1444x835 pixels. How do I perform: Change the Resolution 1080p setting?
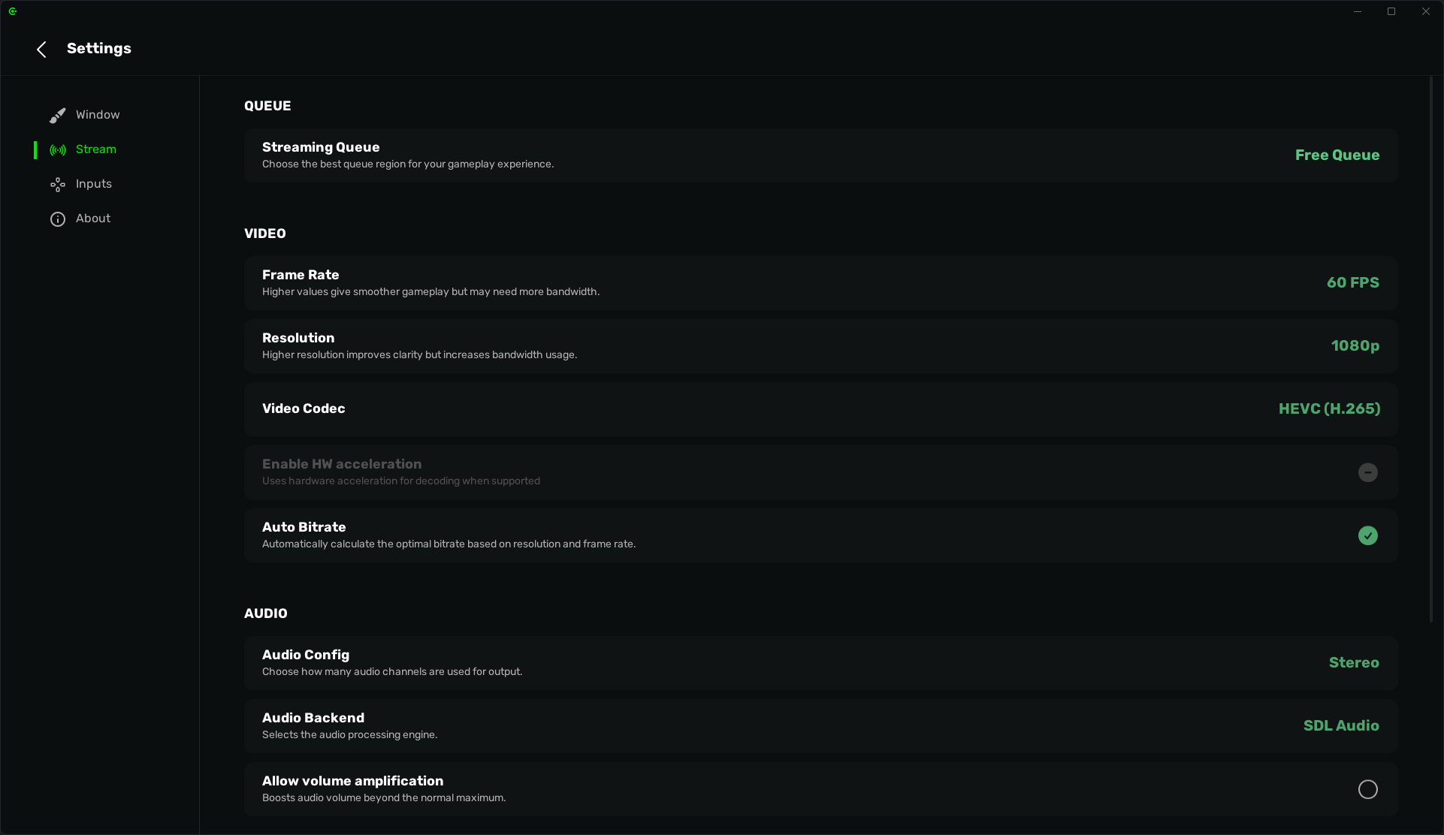click(x=1355, y=346)
